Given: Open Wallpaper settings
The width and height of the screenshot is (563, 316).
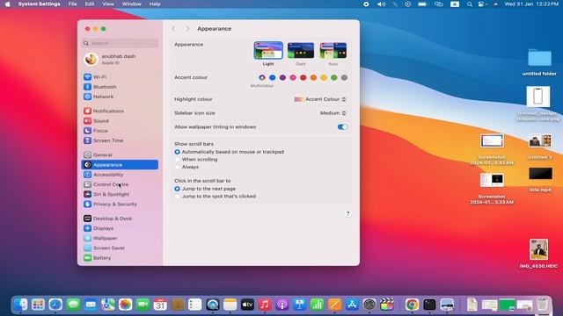Looking at the screenshot, I should (x=120, y=238).
